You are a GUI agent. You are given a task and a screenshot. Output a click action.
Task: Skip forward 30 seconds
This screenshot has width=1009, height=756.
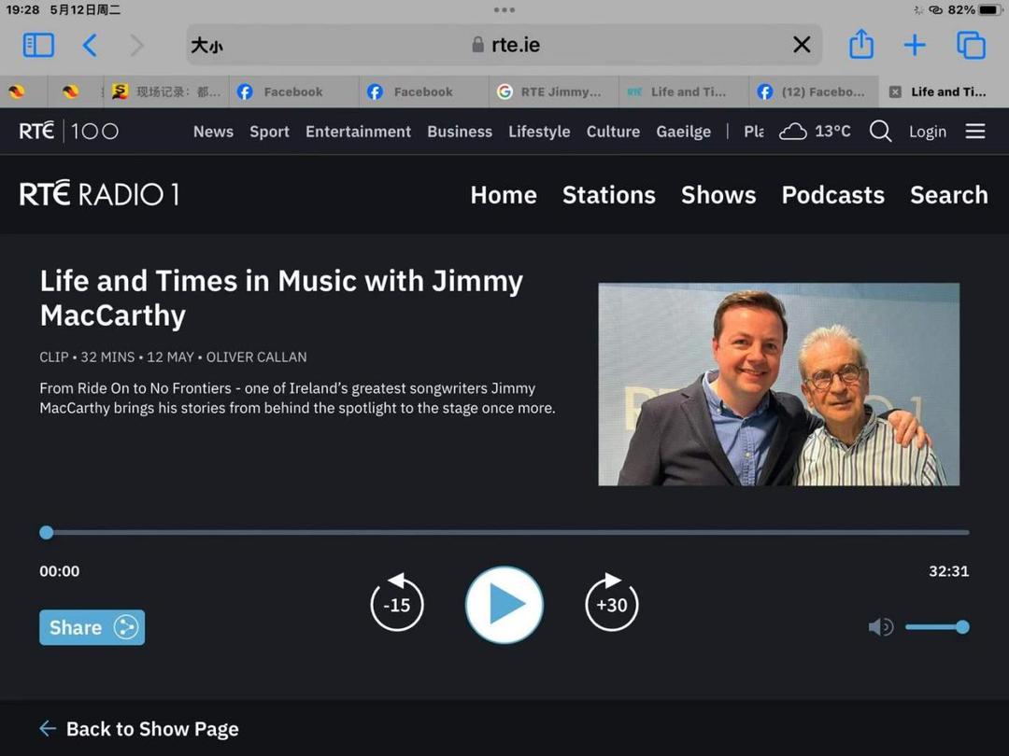coord(611,602)
